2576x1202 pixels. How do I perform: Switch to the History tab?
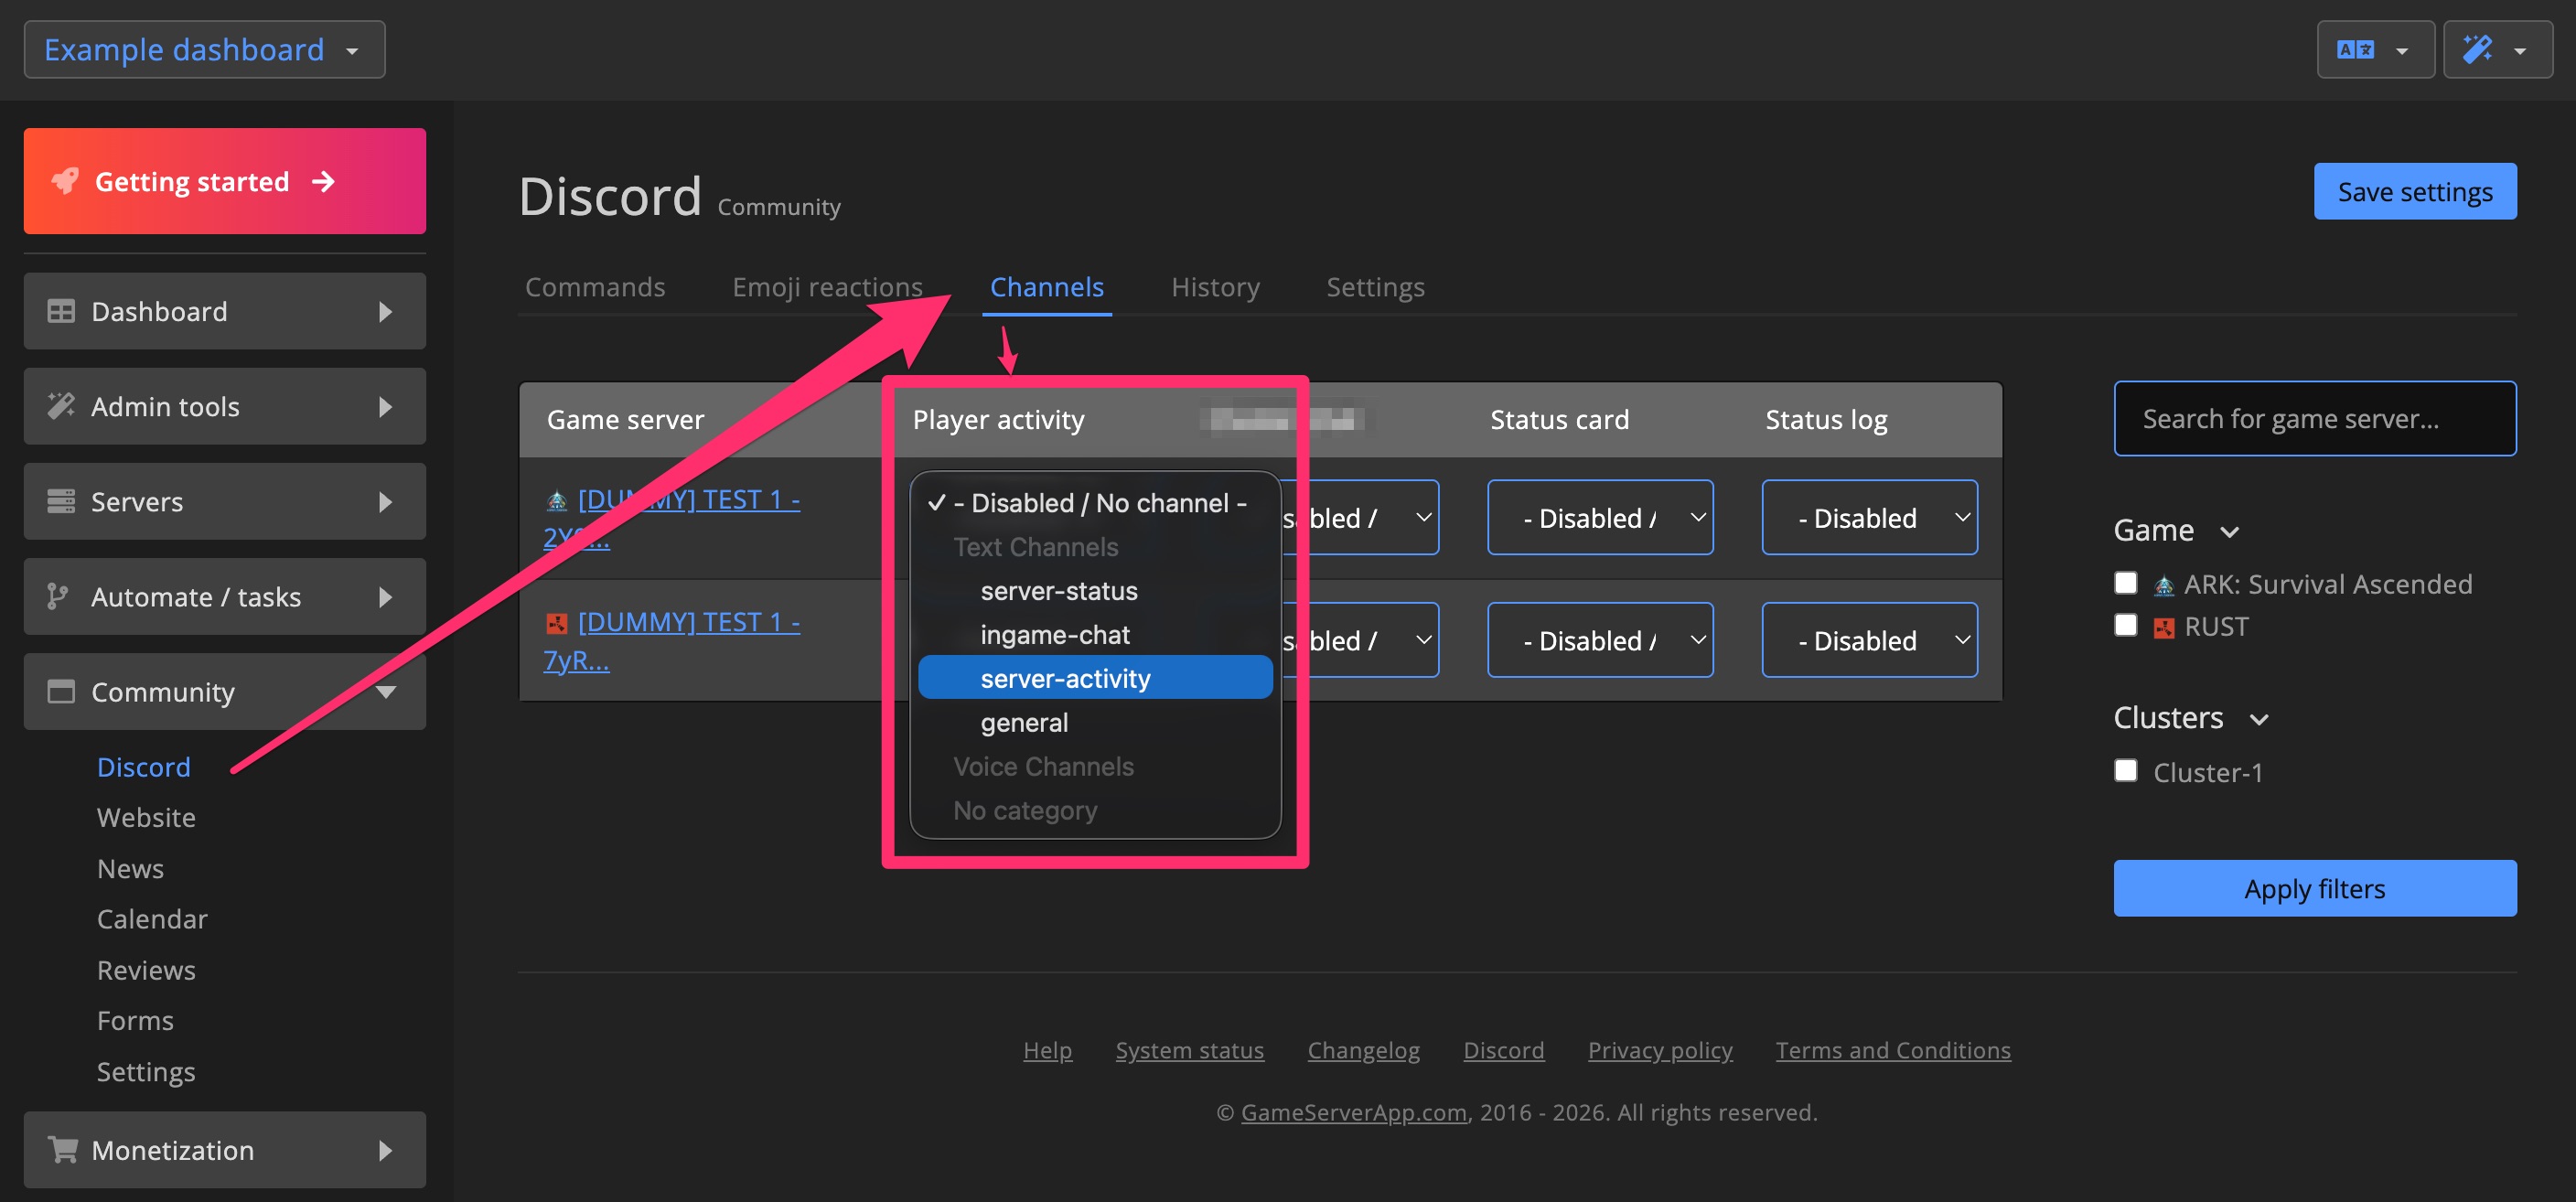tap(1215, 287)
